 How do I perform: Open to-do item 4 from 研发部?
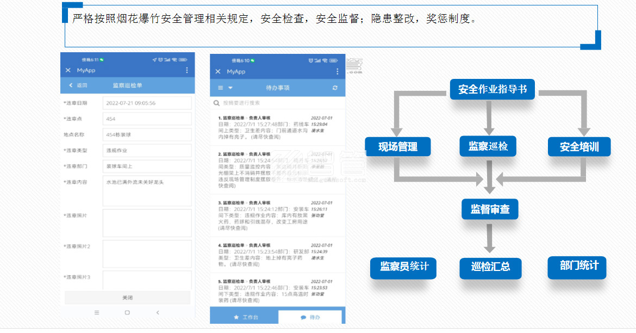277,255
